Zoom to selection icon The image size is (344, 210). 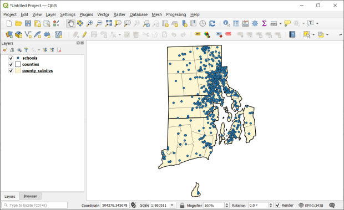[118, 23]
